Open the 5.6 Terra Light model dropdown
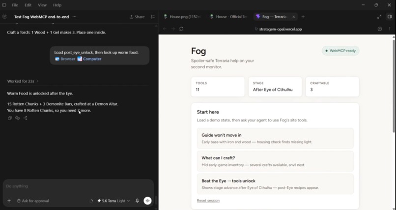This screenshot has width=396, height=210. (x=113, y=201)
